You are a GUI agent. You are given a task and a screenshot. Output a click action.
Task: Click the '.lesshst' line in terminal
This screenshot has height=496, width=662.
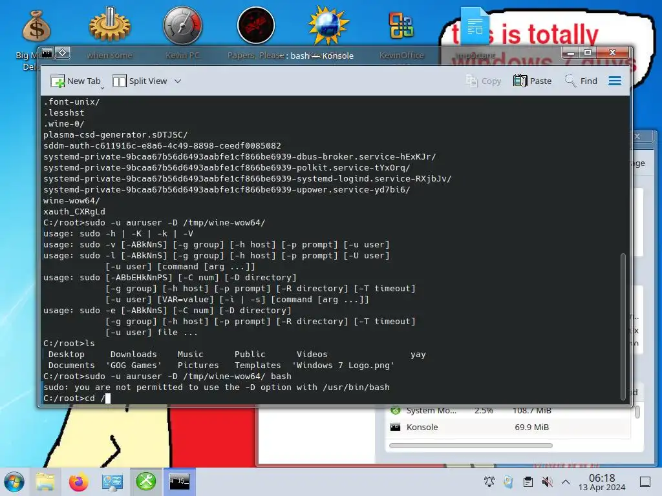click(x=64, y=112)
